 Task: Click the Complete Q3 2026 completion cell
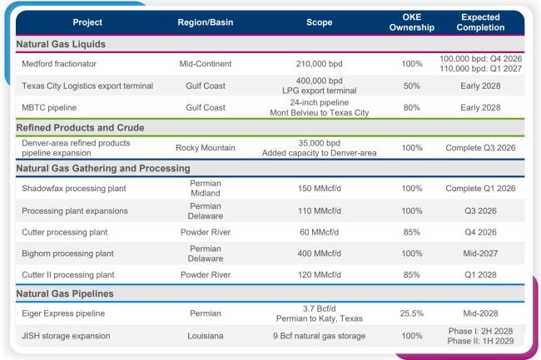click(x=480, y=148)
